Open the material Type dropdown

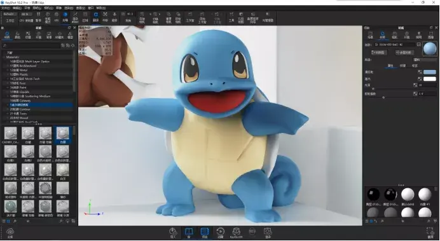pyautogui.click(x=425, y=60)
